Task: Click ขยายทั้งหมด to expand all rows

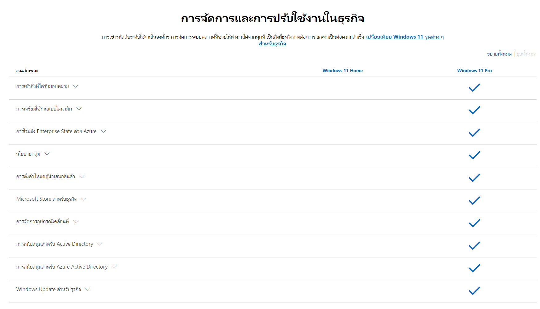Action: click(499, 54)
